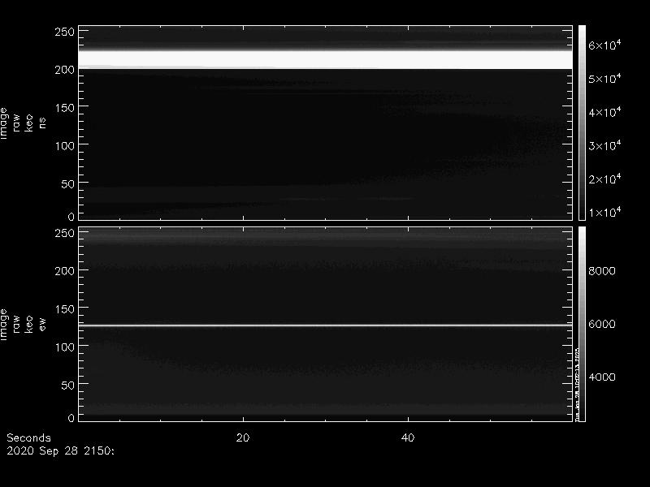Click the 8000 label on the lower colorbar
650x487 pixels.
pyautogui.click(x=602, y=270)
